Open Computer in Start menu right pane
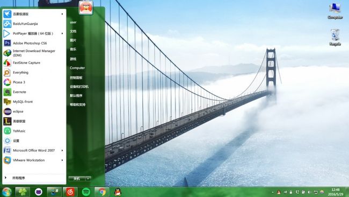 point(77,68)
